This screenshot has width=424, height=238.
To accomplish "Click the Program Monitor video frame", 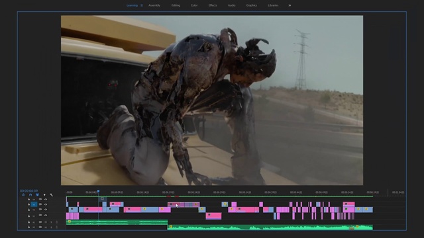I will (212, 100).
